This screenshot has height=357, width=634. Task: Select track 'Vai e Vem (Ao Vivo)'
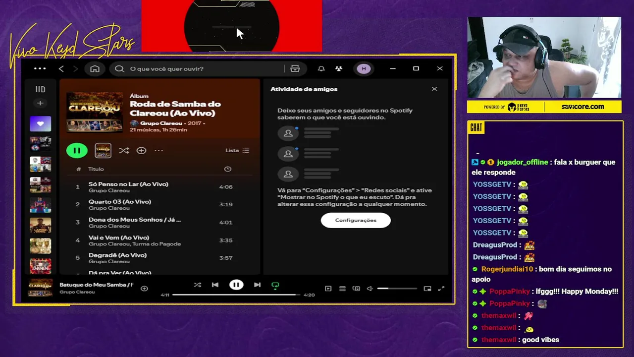point(119,238)
